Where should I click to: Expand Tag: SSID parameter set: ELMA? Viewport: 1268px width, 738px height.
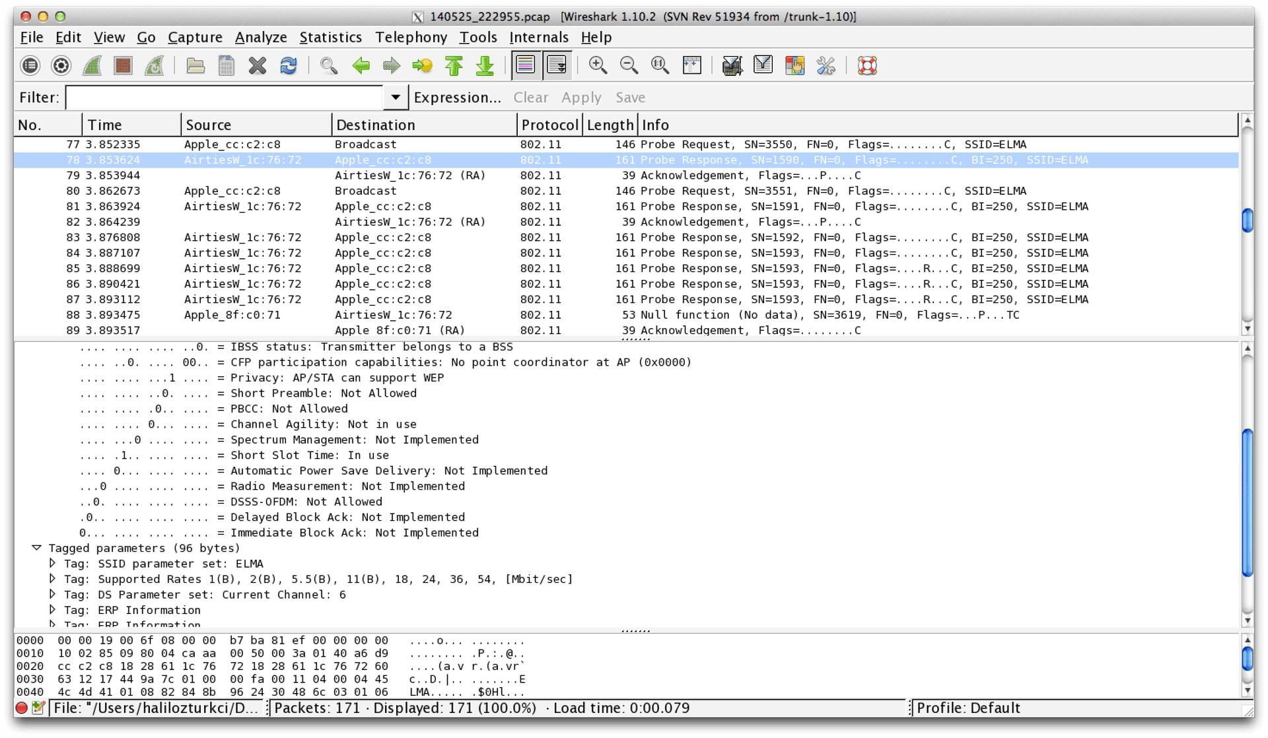(x=53, y=563)
